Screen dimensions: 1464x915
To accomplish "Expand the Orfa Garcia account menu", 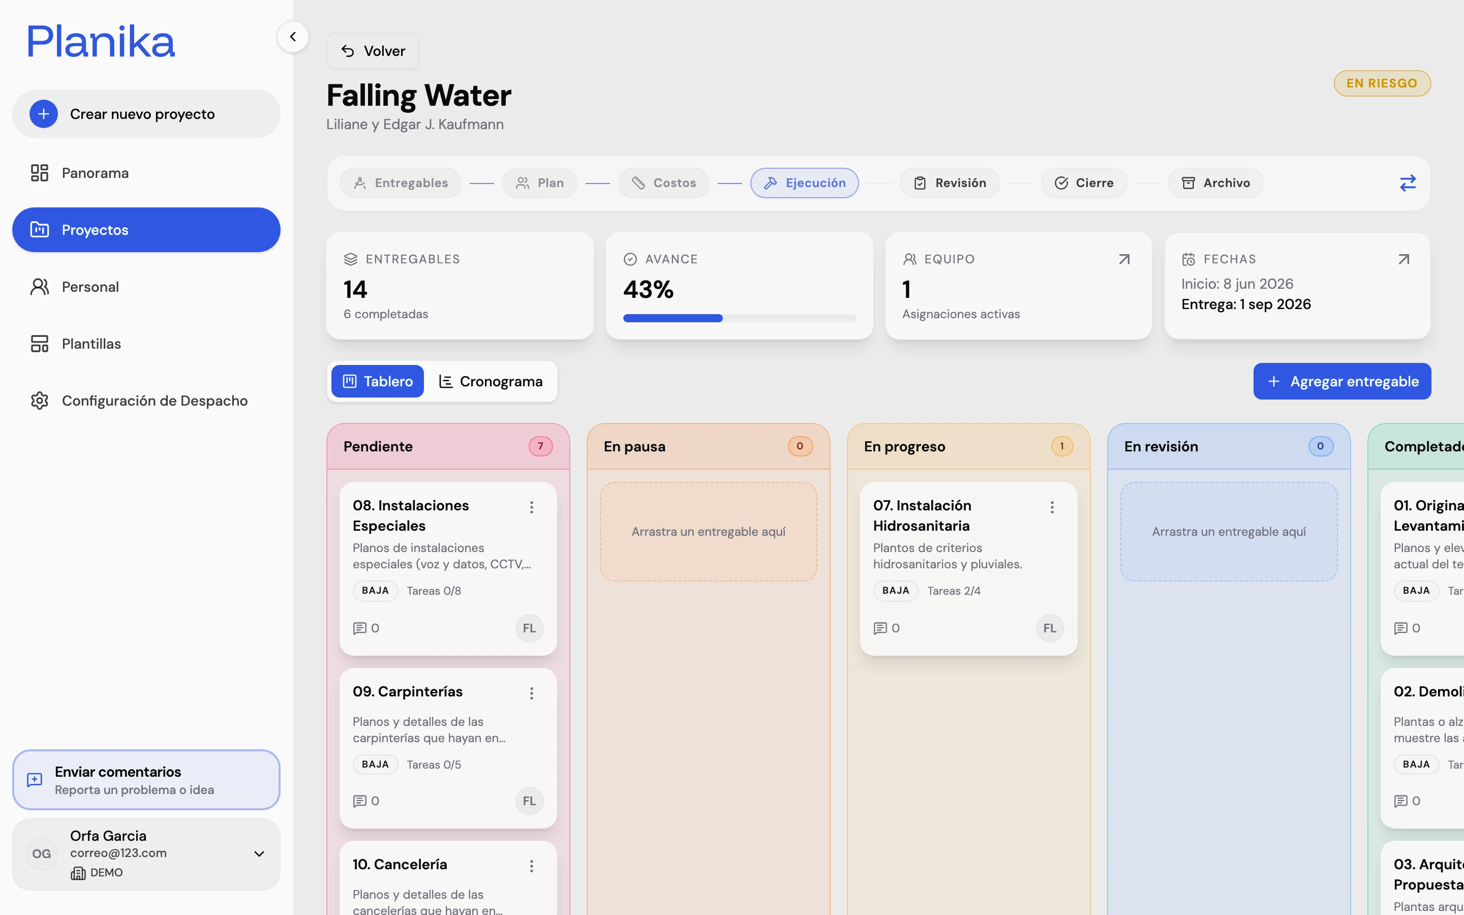I will click(x=259, y=854).
